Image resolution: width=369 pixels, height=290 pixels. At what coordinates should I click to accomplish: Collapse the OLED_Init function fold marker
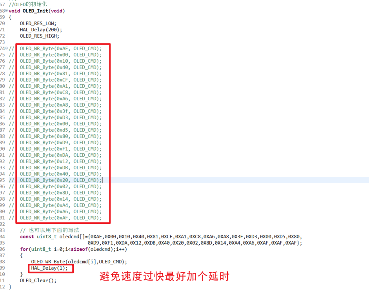tap(6, 10)
